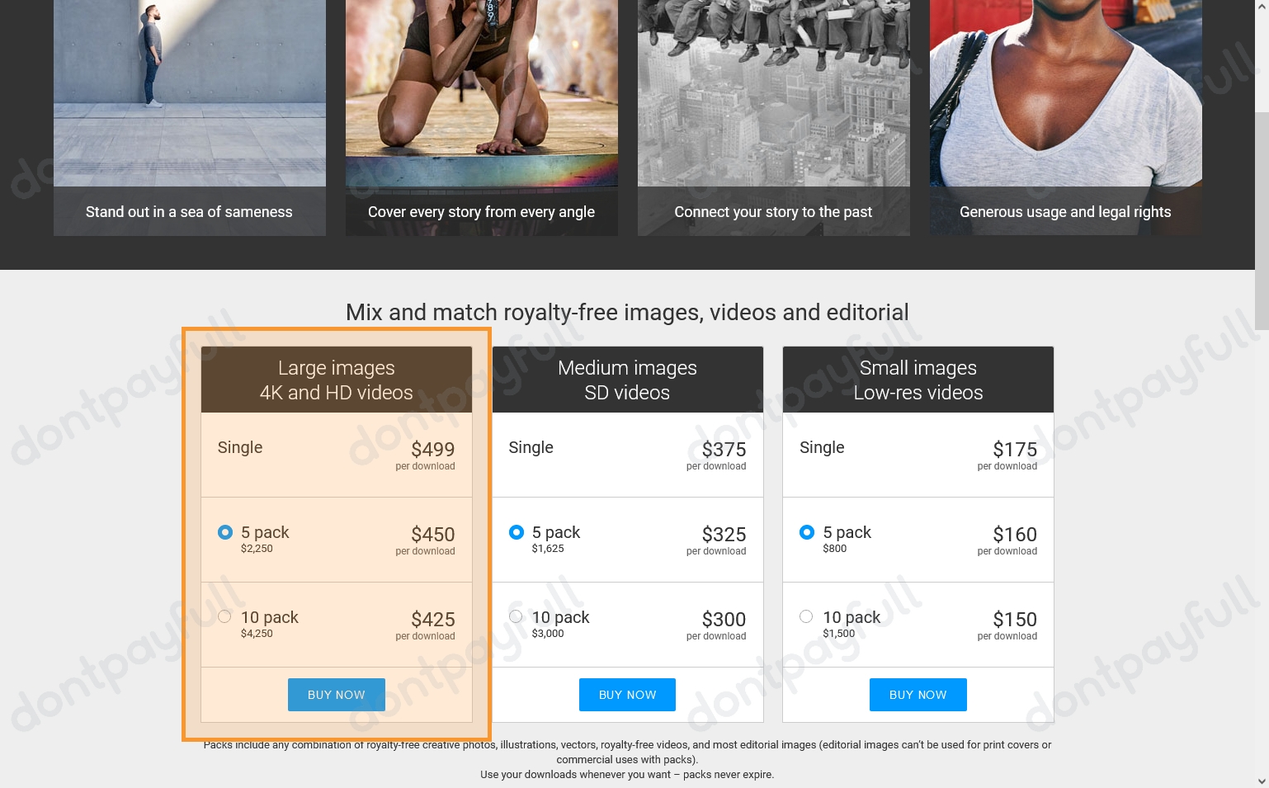The image size is (1269, 788).
Task: Click the 'Small images Low-res videos' header
Action: (918, 380)
